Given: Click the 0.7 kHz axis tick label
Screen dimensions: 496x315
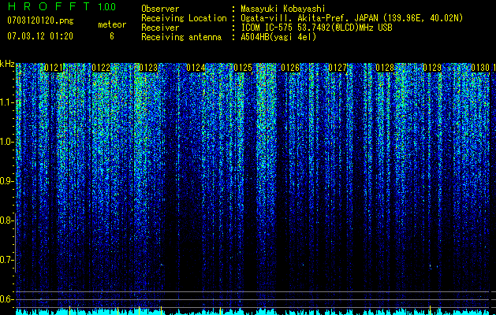Looking at the screenshot, I should (x=6, y=260).
